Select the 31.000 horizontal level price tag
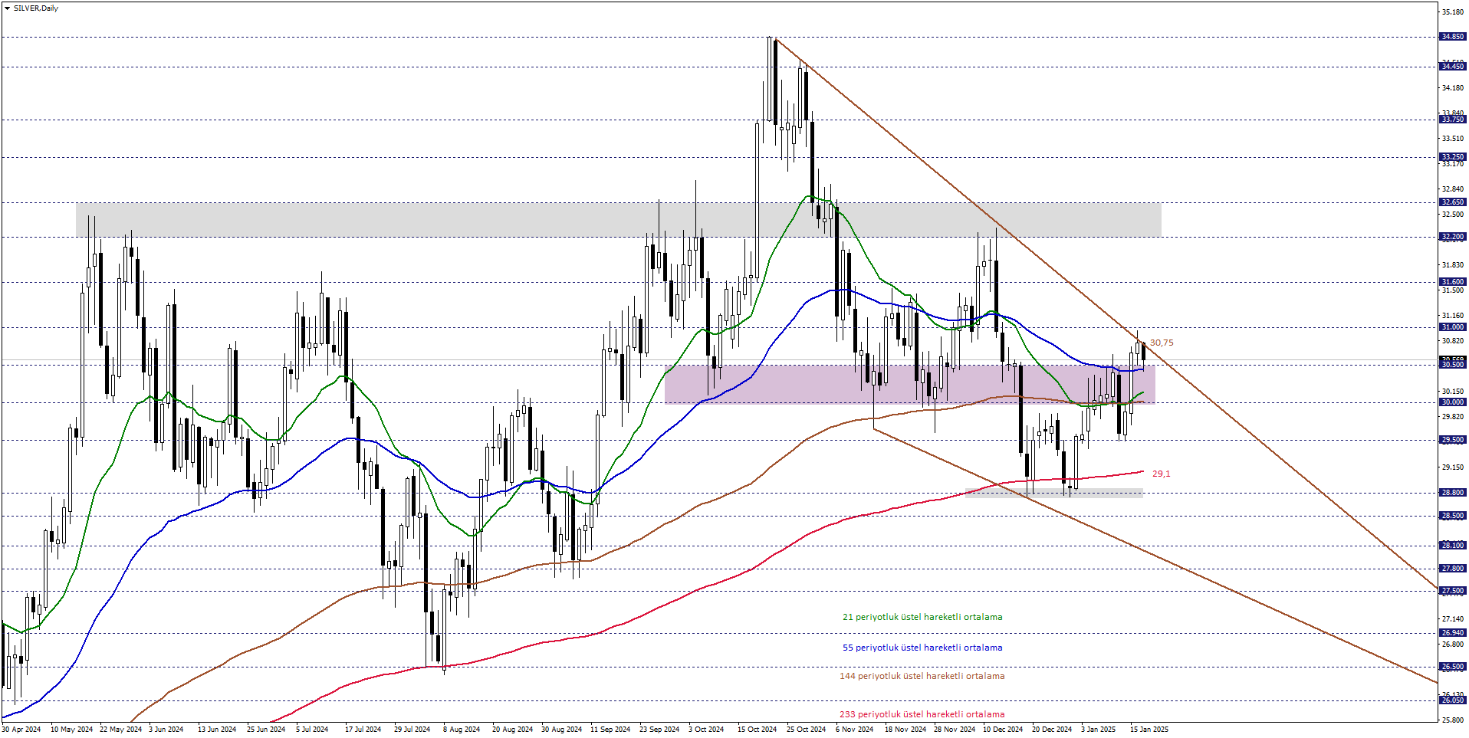The width and height of the screenshot is (1469, 738). pyautogui.click(x=1453, y=327)
